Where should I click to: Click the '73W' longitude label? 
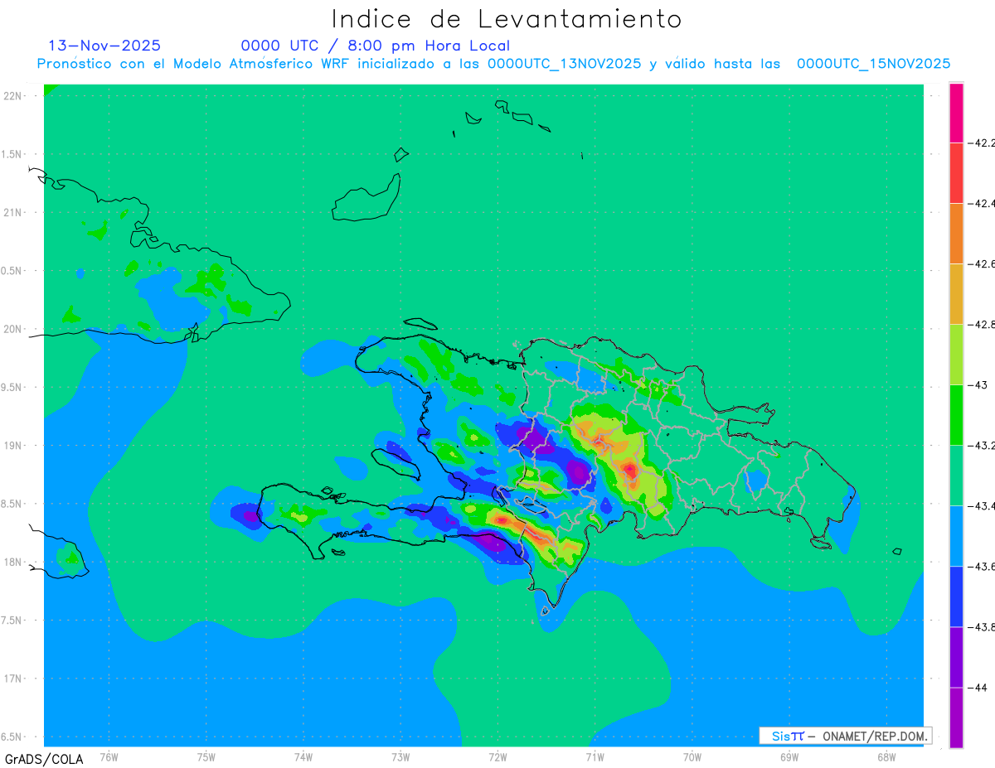click(x=400, y=756)
